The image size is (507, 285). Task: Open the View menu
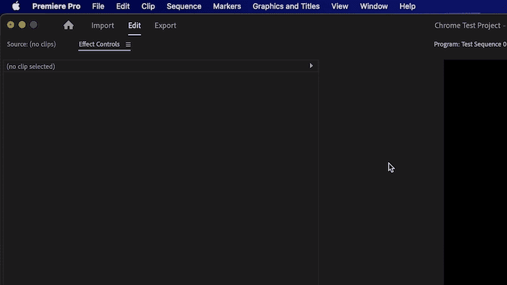click(x=340, y=6)
